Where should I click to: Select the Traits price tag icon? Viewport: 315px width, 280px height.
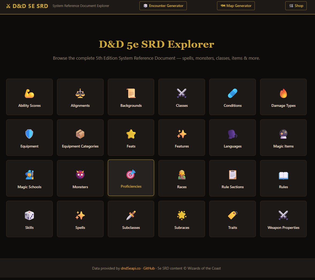pyautogui.click(x=232, y=215)
